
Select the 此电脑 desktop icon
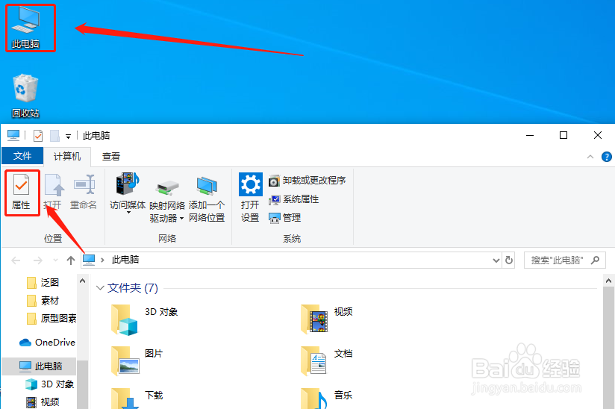coord(25,28)
